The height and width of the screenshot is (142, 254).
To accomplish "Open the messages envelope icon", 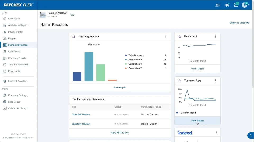I will (236, 5).
